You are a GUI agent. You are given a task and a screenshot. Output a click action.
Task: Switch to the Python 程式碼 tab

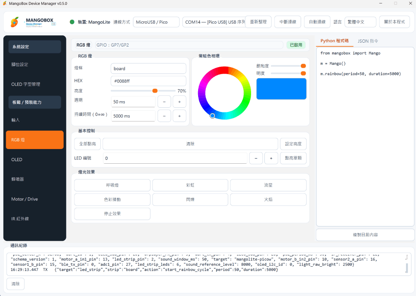click(x=334, y=41)
